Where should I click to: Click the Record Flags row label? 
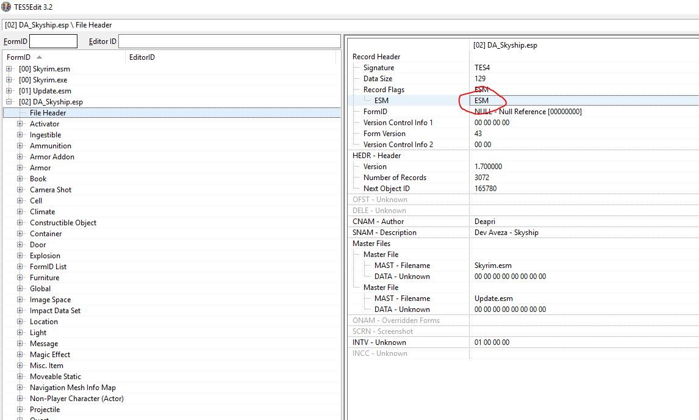(x=384, y=90)
